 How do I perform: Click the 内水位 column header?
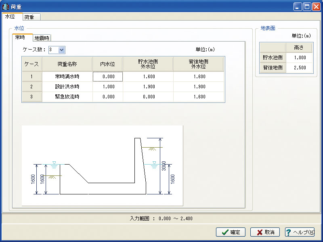click(x=108, y=64)
